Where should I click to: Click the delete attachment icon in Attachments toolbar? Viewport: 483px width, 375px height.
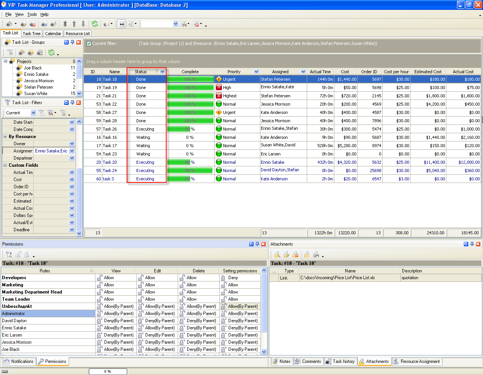pyautogui.click(x=295, y=255)
